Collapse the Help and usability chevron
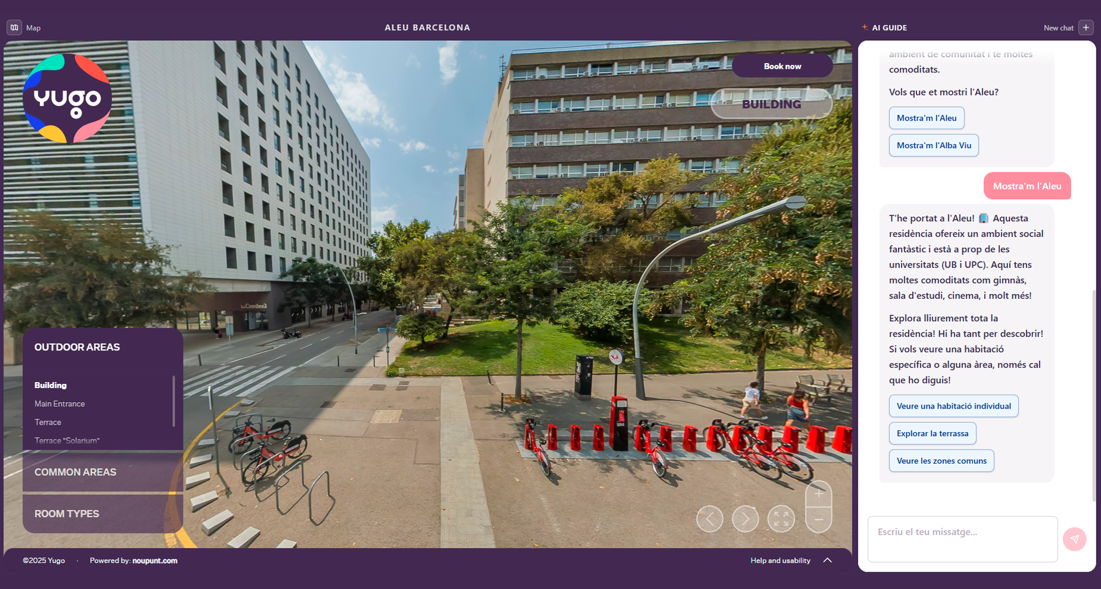The image size is (1101, 589). click(x=827, y=560)
